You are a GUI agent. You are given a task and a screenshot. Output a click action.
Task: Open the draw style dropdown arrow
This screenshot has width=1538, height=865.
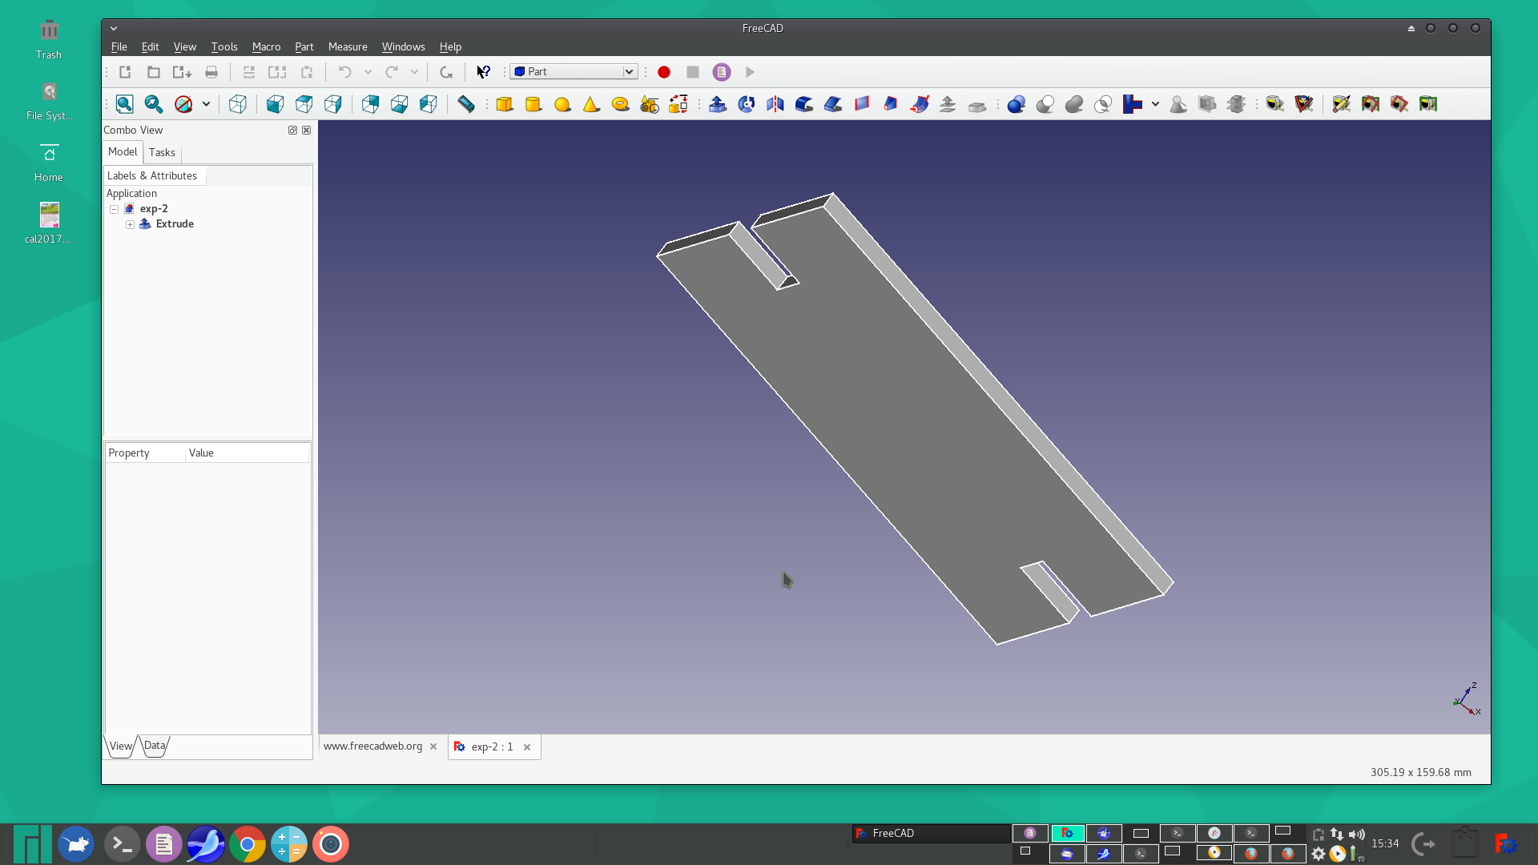coord(206,104)
